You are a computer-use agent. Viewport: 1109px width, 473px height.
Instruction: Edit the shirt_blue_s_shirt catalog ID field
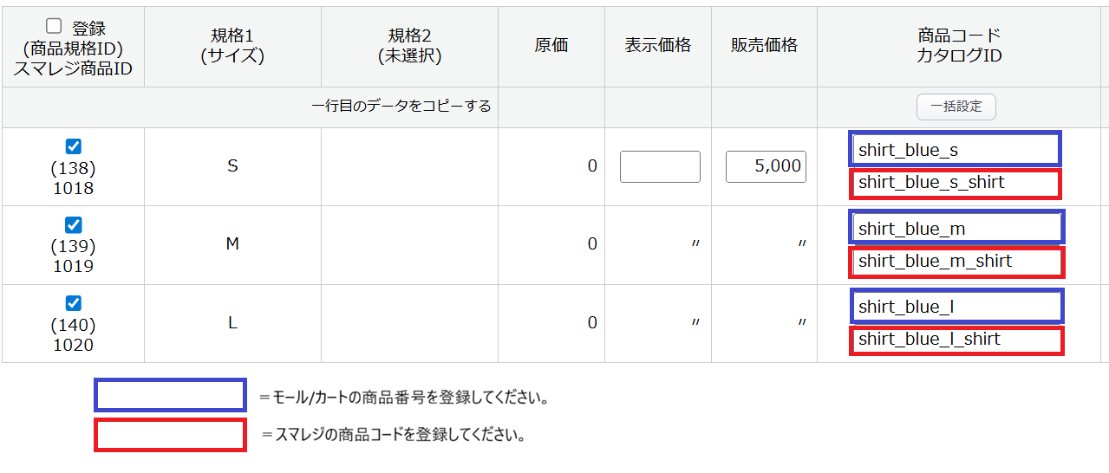click(956, 183)
